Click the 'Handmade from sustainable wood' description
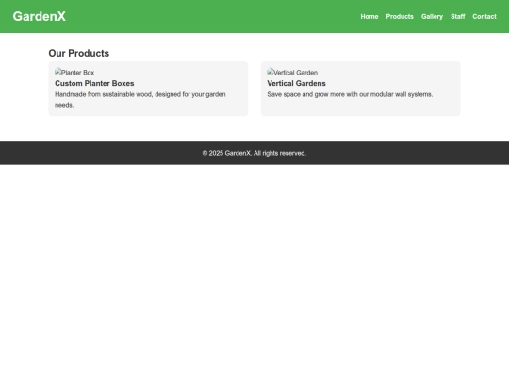Viewport: 509px width, 382px height. 140,100
